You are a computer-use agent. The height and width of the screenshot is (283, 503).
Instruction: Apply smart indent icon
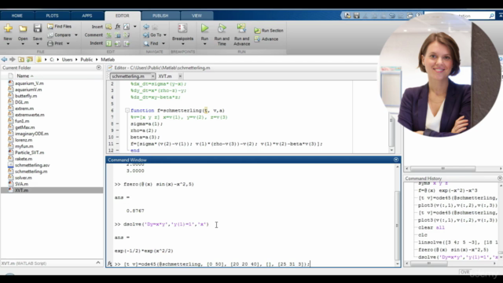coord(108,43)
